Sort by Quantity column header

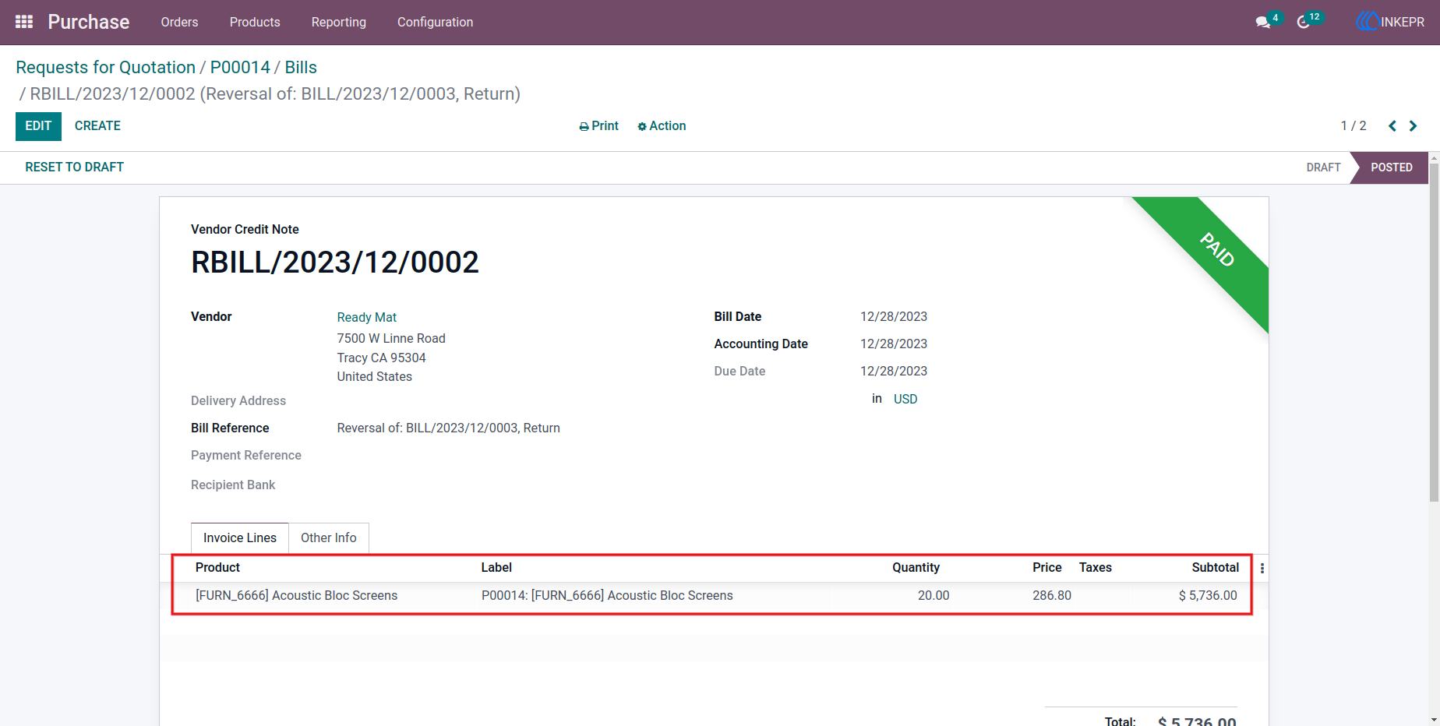tap(916, 568)
